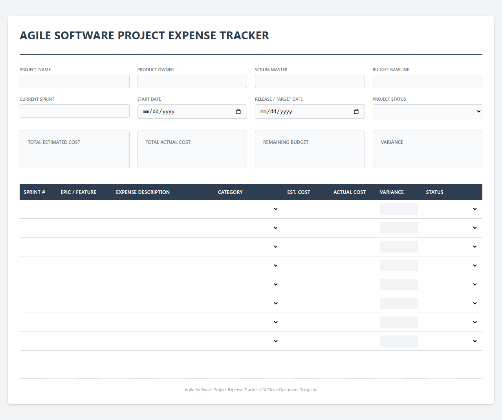
Task: Select the Variance cell in the last table row
Action: pyautogui.click(x=399, y=341)
